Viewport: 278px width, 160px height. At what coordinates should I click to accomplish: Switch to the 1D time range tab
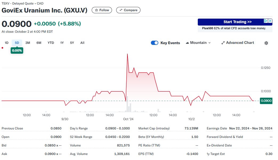6,43
